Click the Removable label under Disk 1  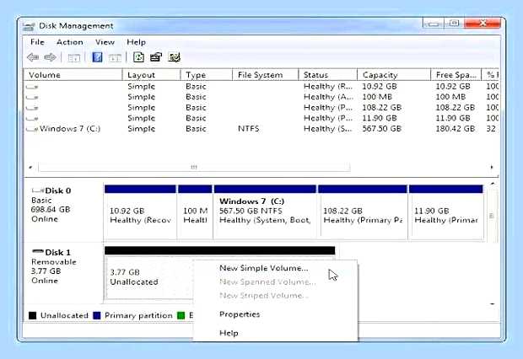click(54, 262)
